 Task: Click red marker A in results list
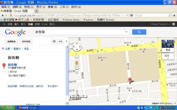(4, 66)
